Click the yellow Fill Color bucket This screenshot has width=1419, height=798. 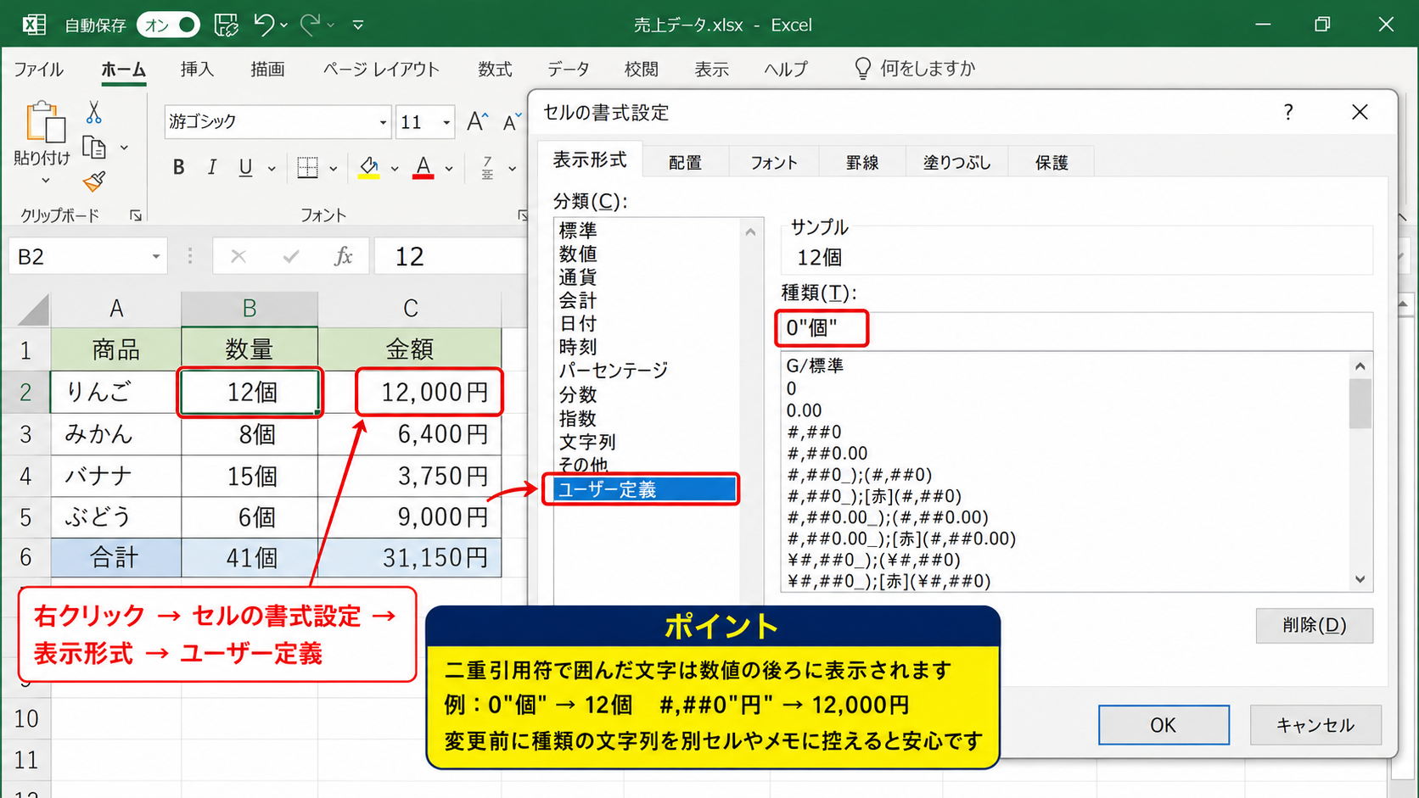(369, 168)
